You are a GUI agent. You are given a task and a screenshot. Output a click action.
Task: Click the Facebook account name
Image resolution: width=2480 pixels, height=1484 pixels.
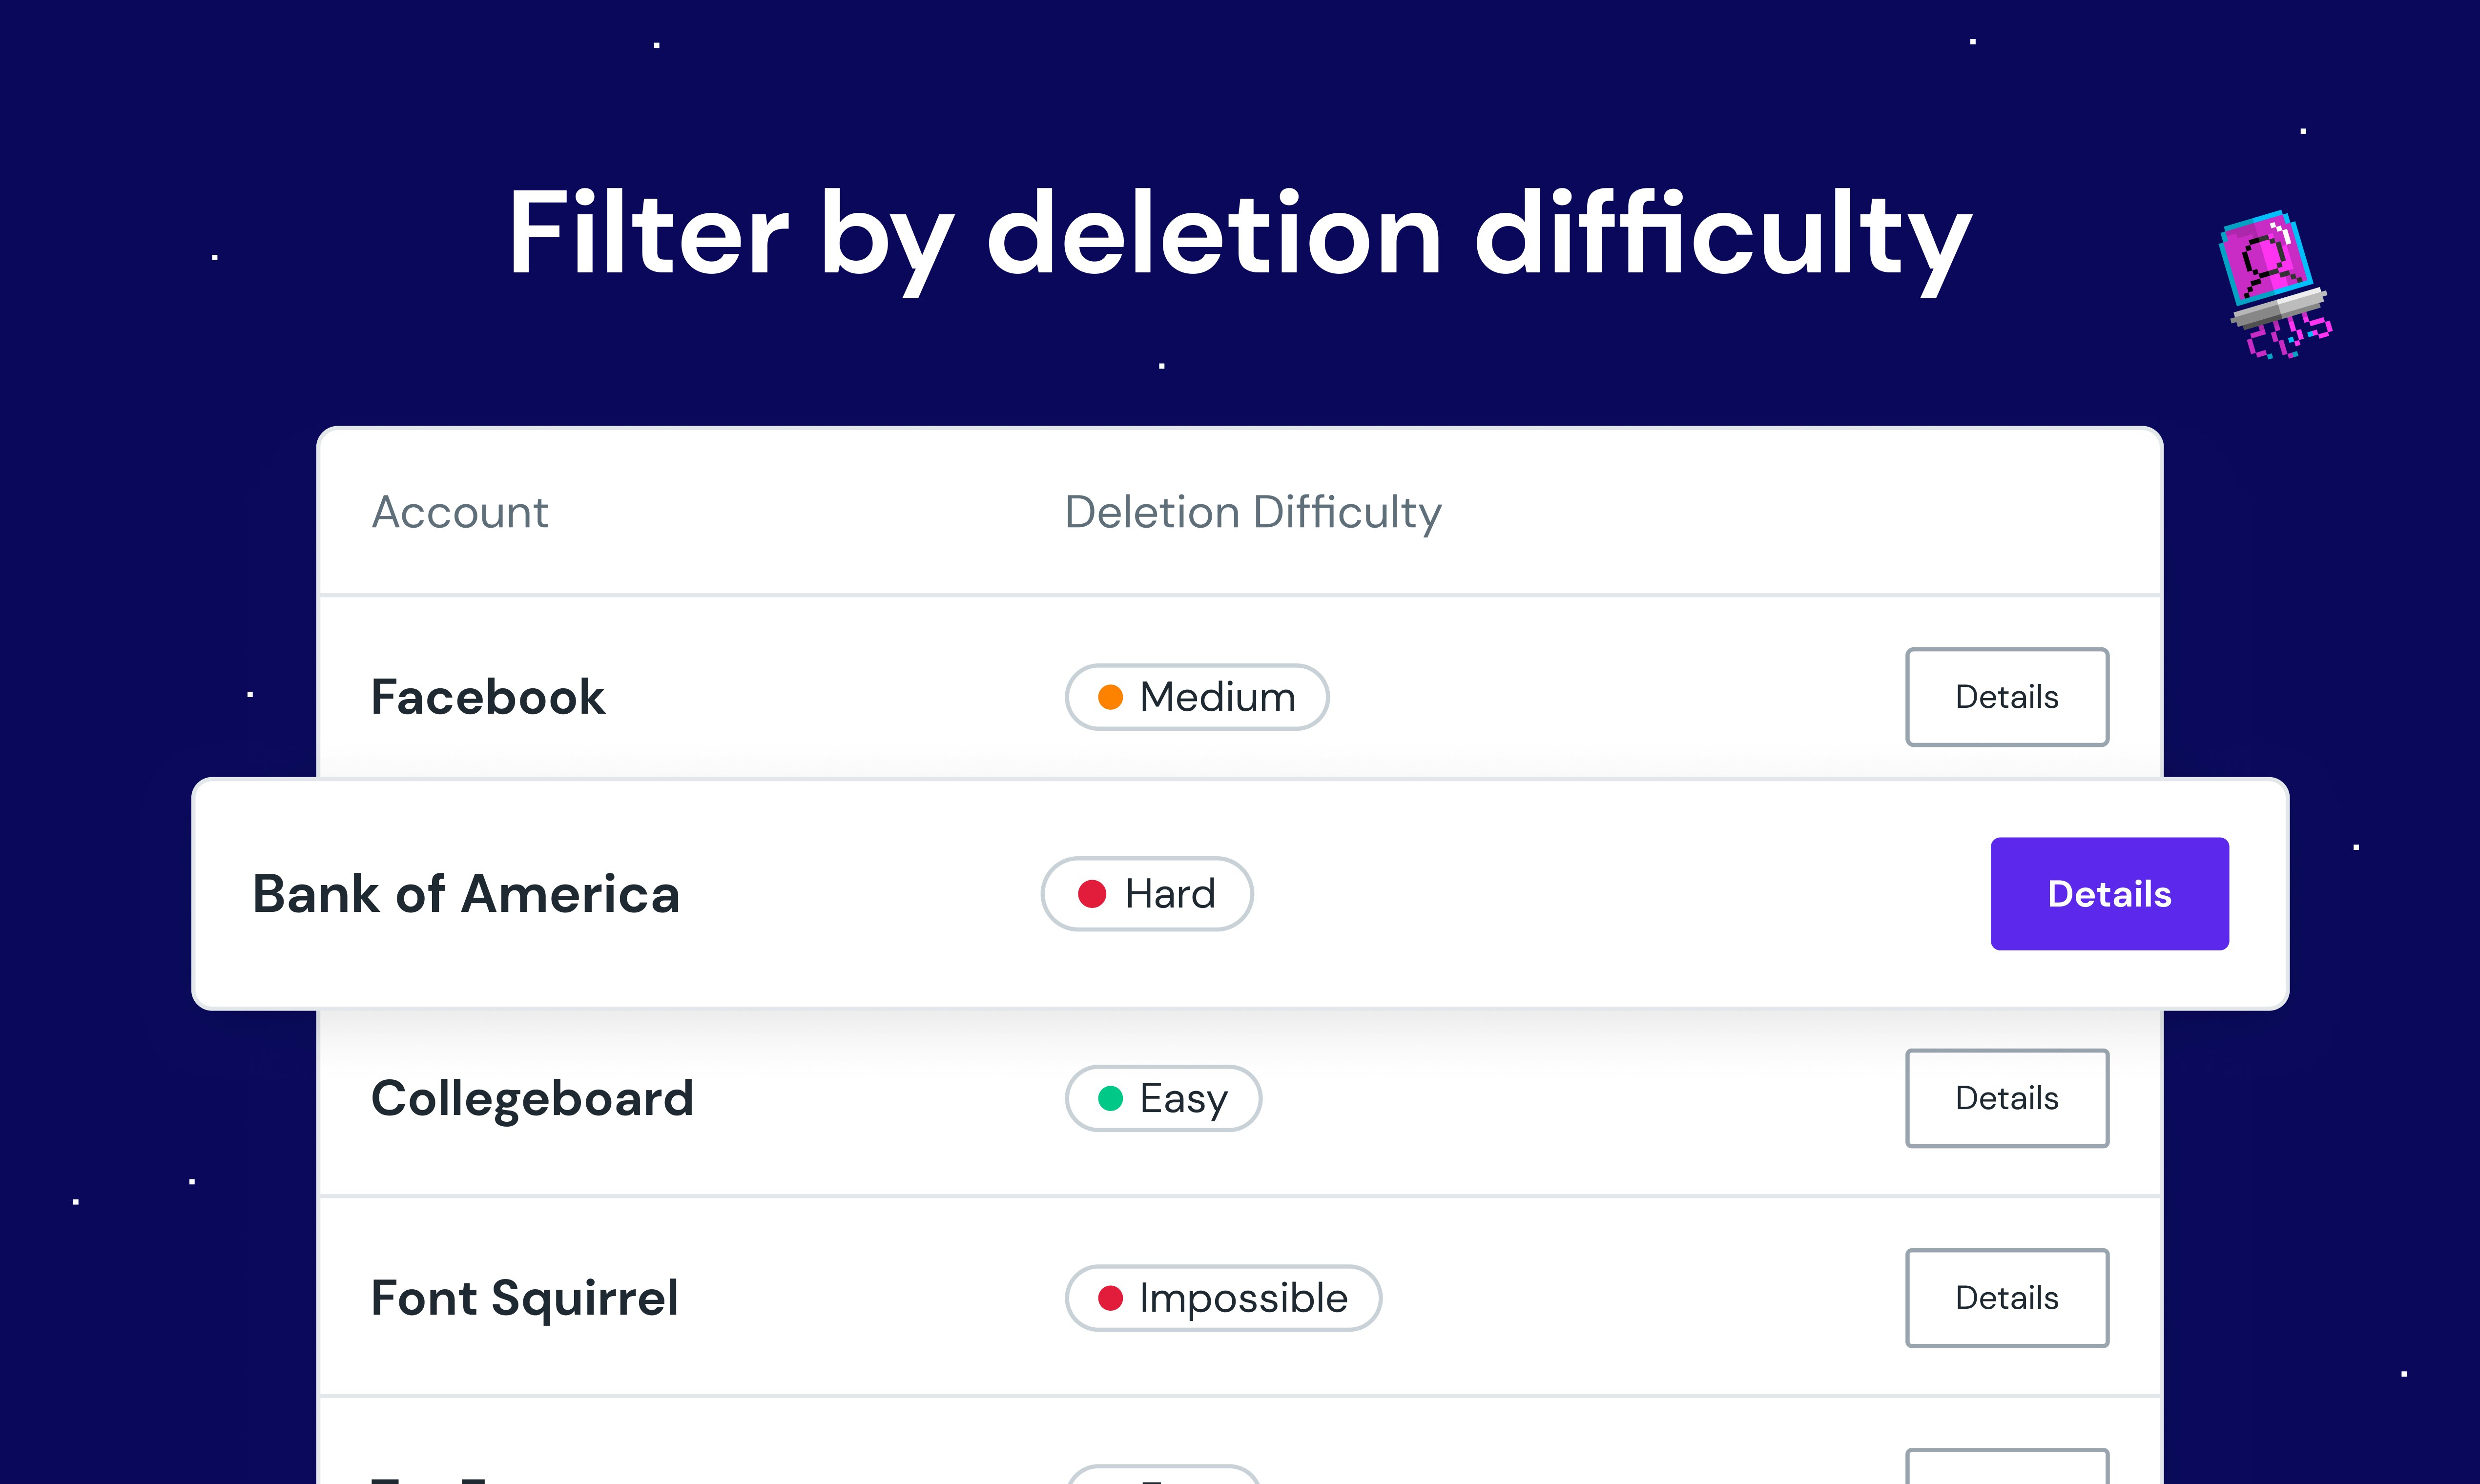[x=487, y=697]
